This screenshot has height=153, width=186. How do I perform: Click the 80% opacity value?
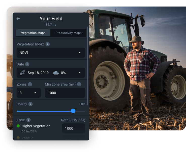(82, 104)
